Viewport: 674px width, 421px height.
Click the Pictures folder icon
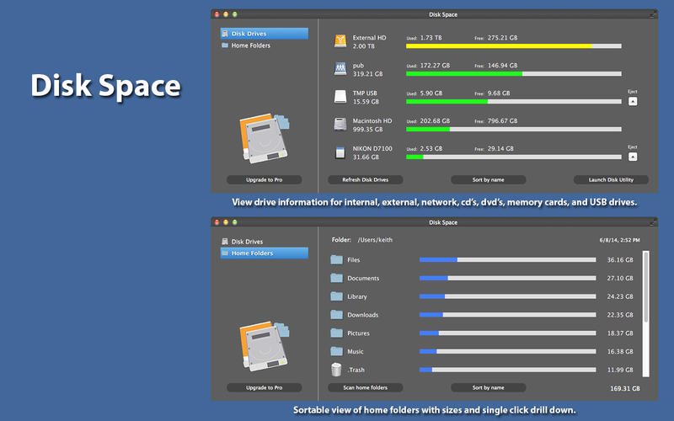(336, 333)
